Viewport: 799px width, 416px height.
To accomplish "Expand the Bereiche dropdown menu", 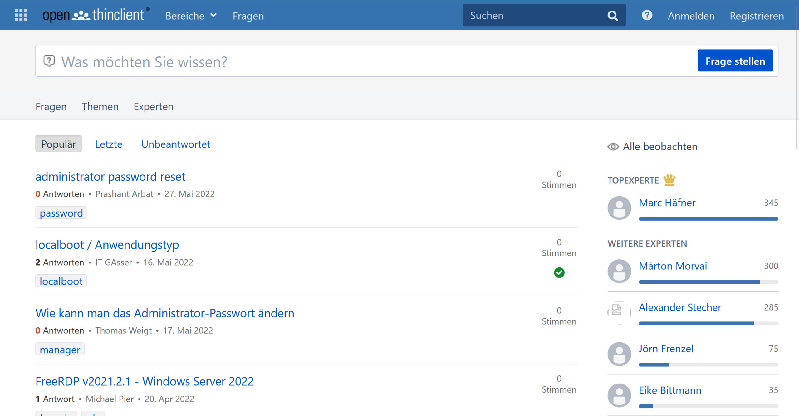I will tap(191, 15).
